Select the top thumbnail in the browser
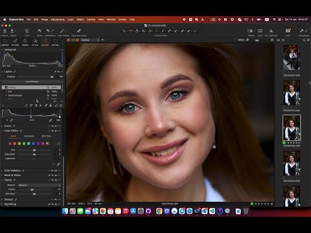This screenshot has height=233, width=311. click(x=292, y=57)
